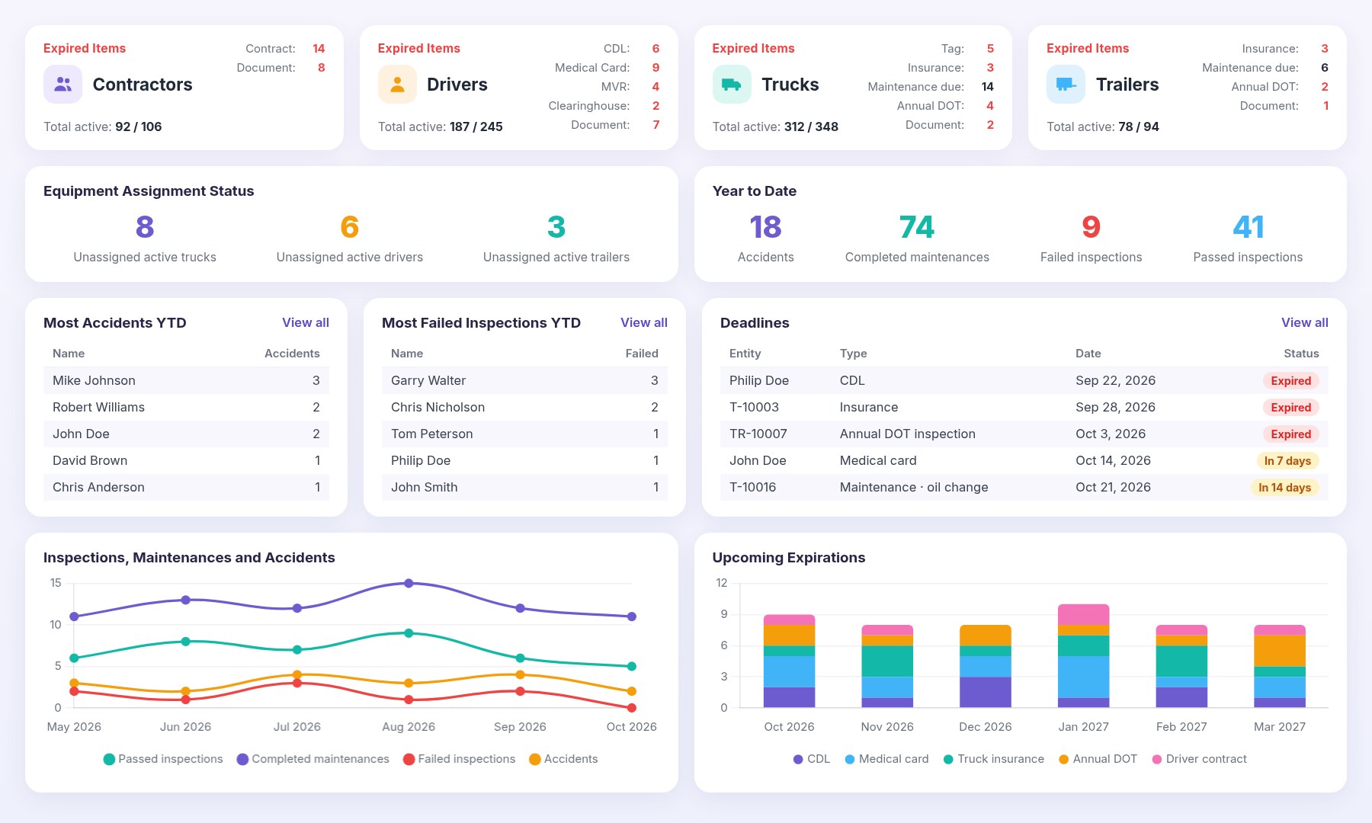This screenshot has height=823, width=1372.
Task: Open the Trucks card title
Action: coord(790,85)
